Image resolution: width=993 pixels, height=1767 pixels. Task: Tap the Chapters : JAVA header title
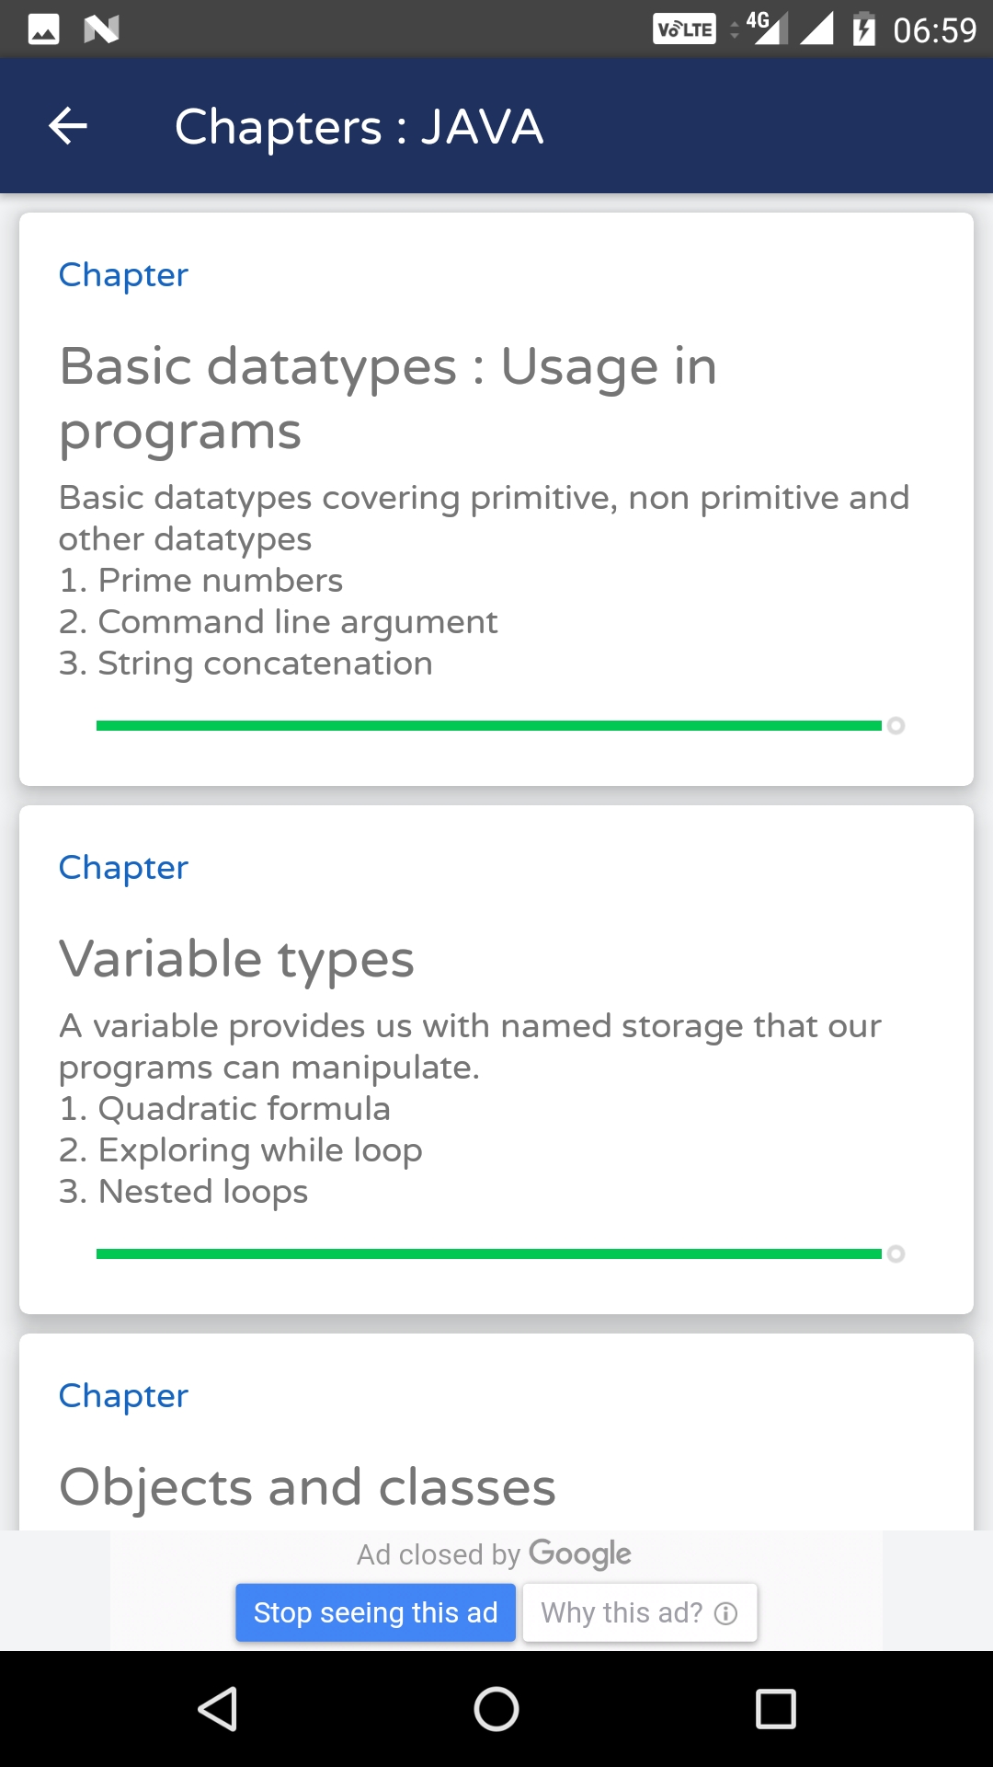pyautogui.click(x=359, y=126)
